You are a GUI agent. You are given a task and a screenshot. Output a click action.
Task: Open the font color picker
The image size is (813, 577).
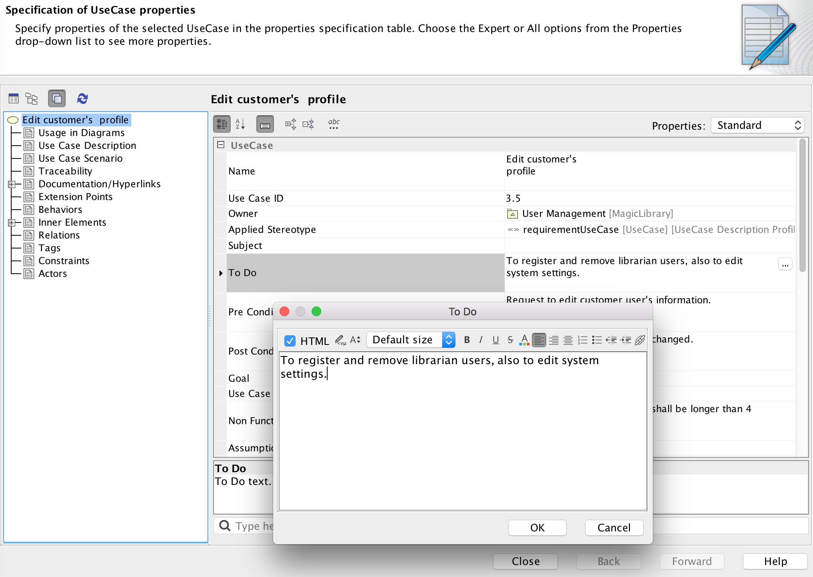(524, 340)
